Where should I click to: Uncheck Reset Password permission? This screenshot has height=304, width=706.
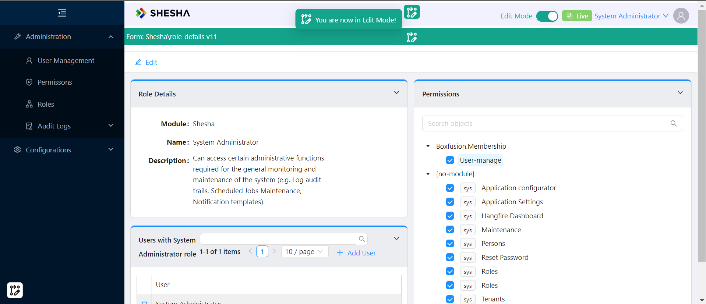click(x=450, y=258)
